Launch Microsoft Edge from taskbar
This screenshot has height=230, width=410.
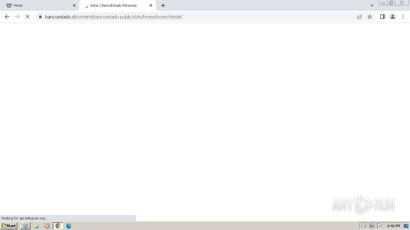(69, 226)
